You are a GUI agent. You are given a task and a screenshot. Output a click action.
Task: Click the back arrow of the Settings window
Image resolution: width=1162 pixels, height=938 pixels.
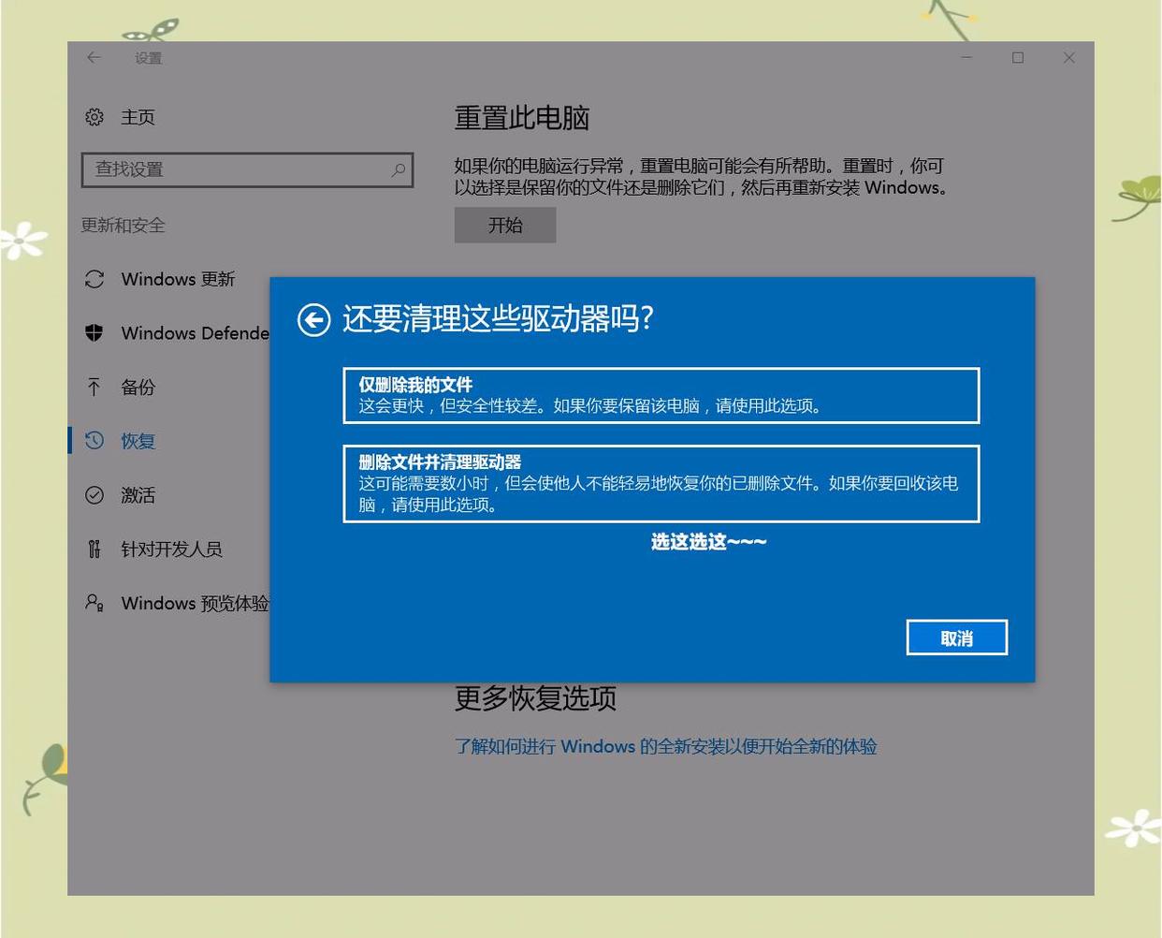(x=94, y=57)
